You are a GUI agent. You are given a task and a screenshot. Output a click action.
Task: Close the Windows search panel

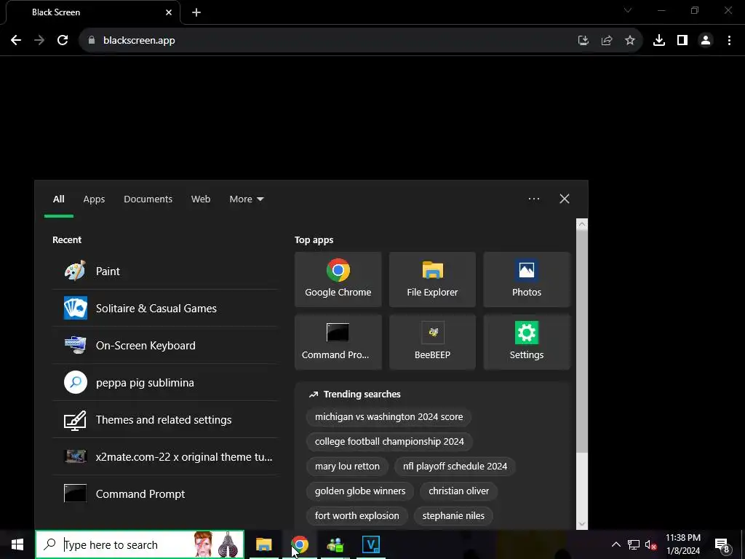(565, 199)
